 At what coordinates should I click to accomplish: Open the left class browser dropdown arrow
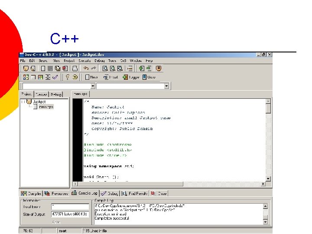click(93, 86)
